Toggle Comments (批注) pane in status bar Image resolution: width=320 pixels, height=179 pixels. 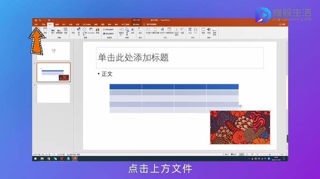tap(233, 154)
